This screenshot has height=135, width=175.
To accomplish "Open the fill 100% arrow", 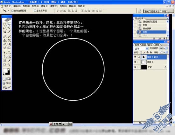I will [x=166, y=52].
